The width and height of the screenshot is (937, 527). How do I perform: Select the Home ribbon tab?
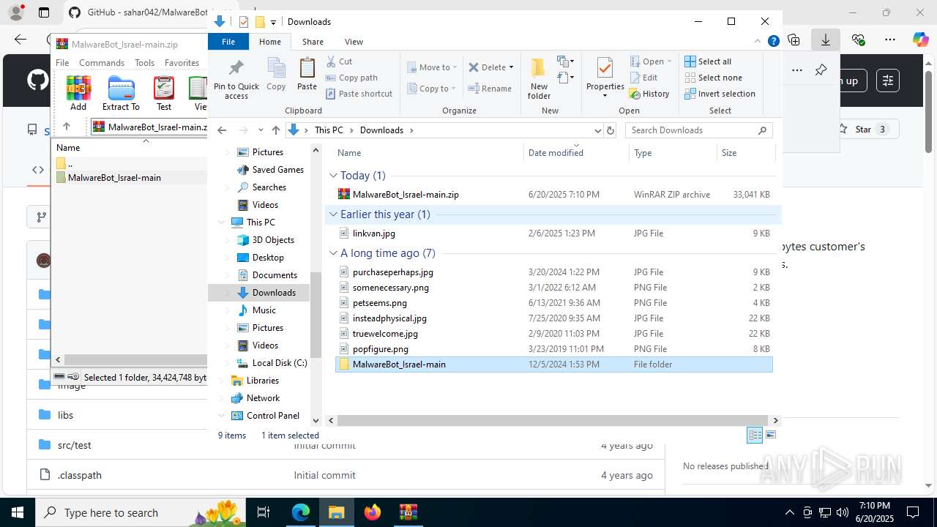tap(270, 42)
